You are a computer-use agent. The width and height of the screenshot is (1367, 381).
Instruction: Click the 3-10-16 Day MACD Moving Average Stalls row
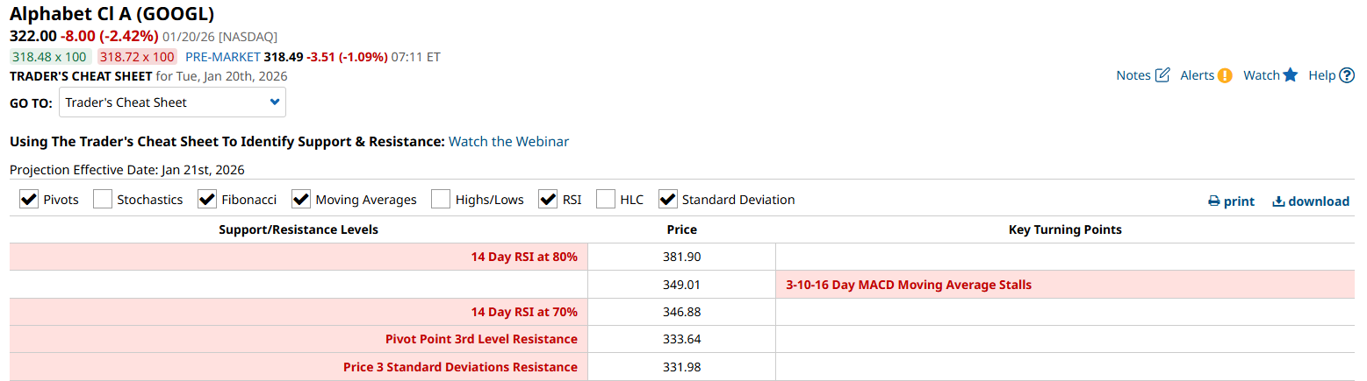(909, 285)
